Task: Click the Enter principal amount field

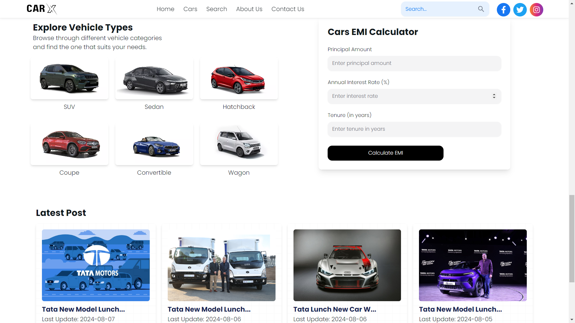Action: click(x=414, y=63)
